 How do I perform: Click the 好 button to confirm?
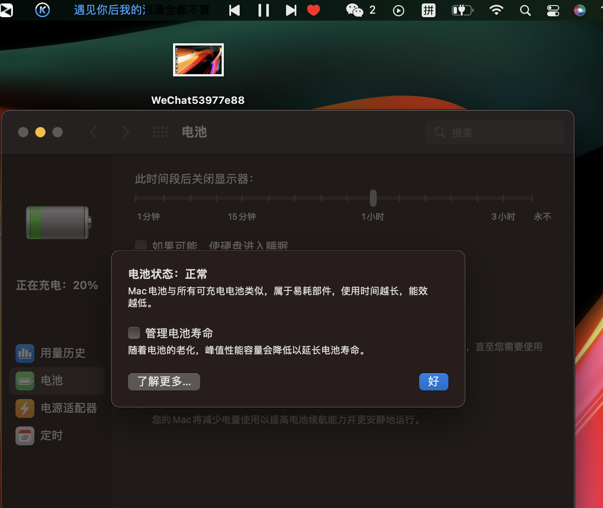[433, 381]
